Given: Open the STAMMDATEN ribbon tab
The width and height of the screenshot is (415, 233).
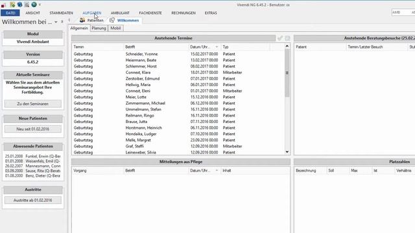Looking at the screenshot, I should [x=61, y=13].
